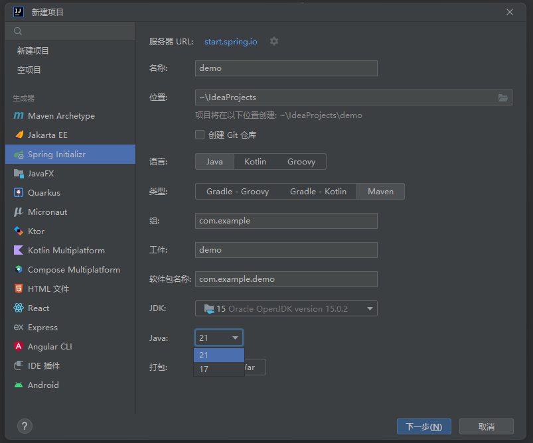Focus the generator search field
533x443 pixels.
point(70,32)
